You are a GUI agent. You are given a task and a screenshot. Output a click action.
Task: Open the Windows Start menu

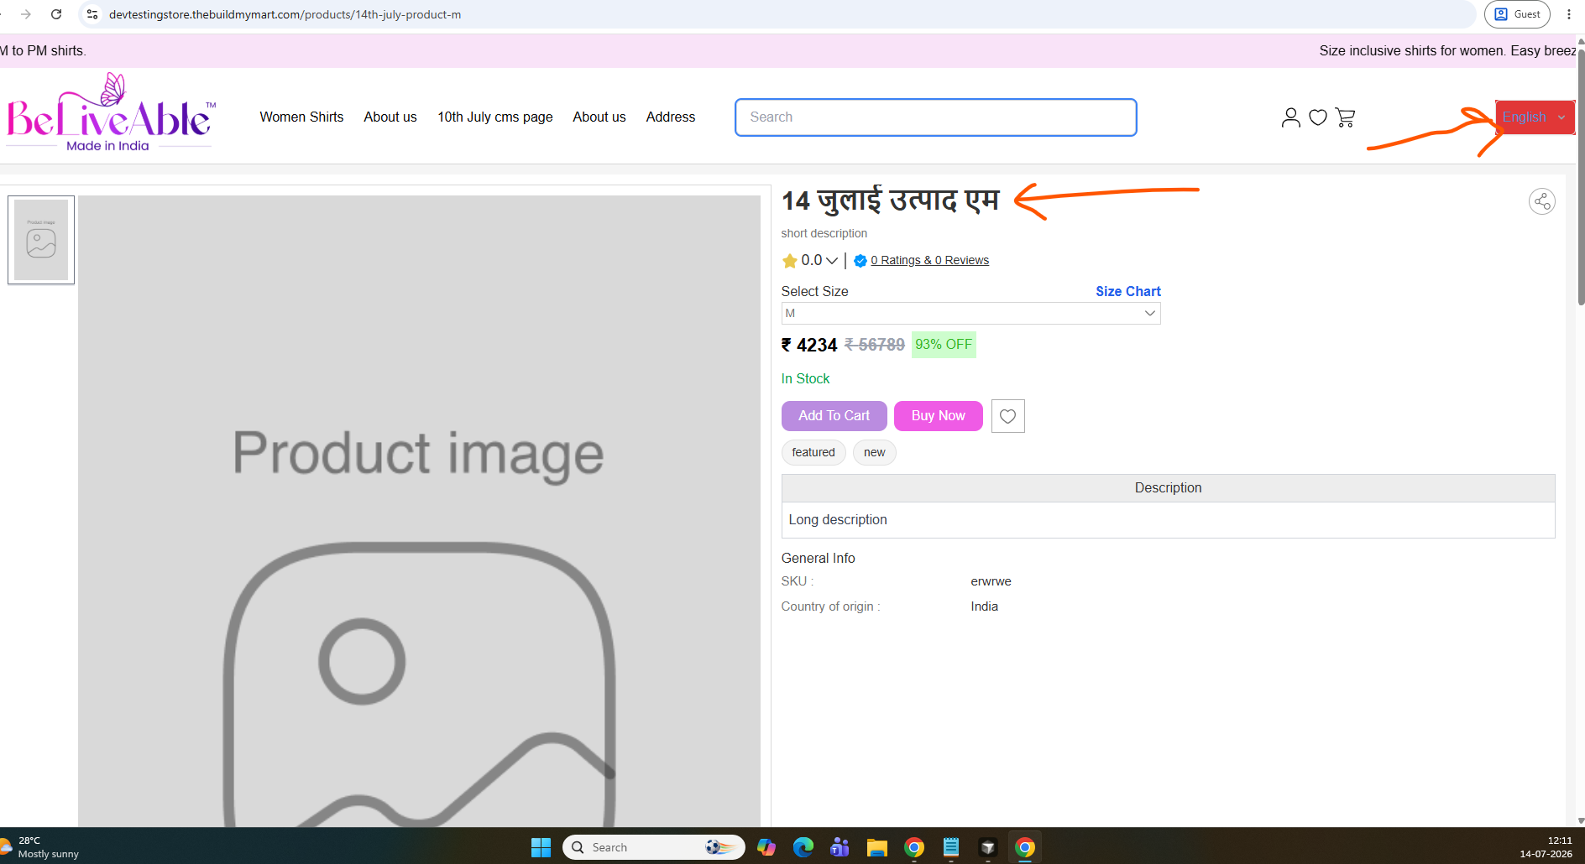coord(541,847)
